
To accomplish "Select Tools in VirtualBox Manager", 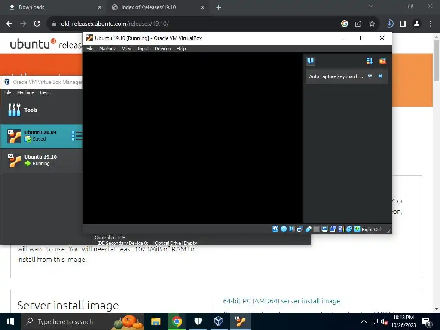I will coord(41,110).
